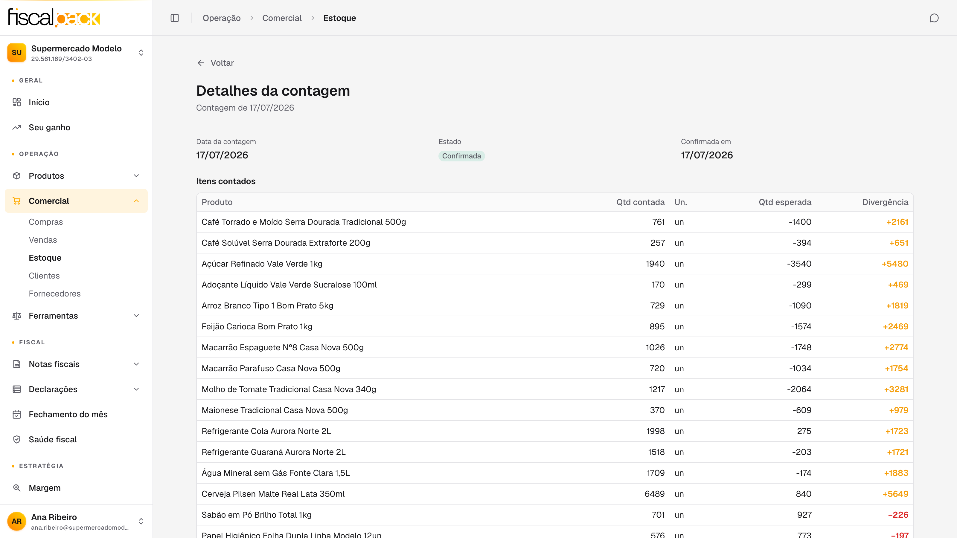Open the Fornecedores submenu item

(x=55, y=294)
